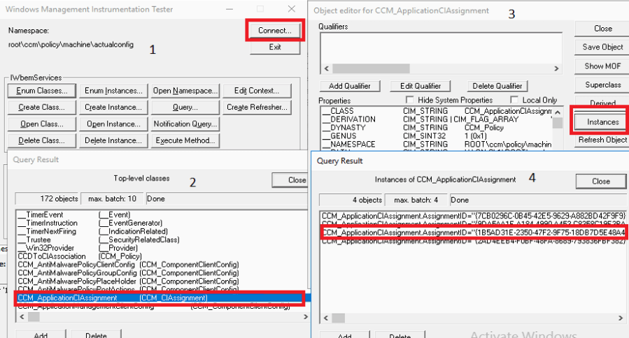
Task: Minimize WMI Tester window
Action: (229, 9)
